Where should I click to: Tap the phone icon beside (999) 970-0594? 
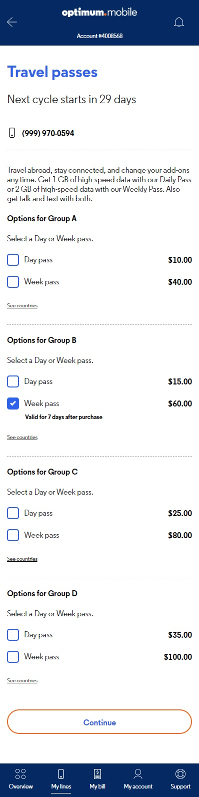12,133
